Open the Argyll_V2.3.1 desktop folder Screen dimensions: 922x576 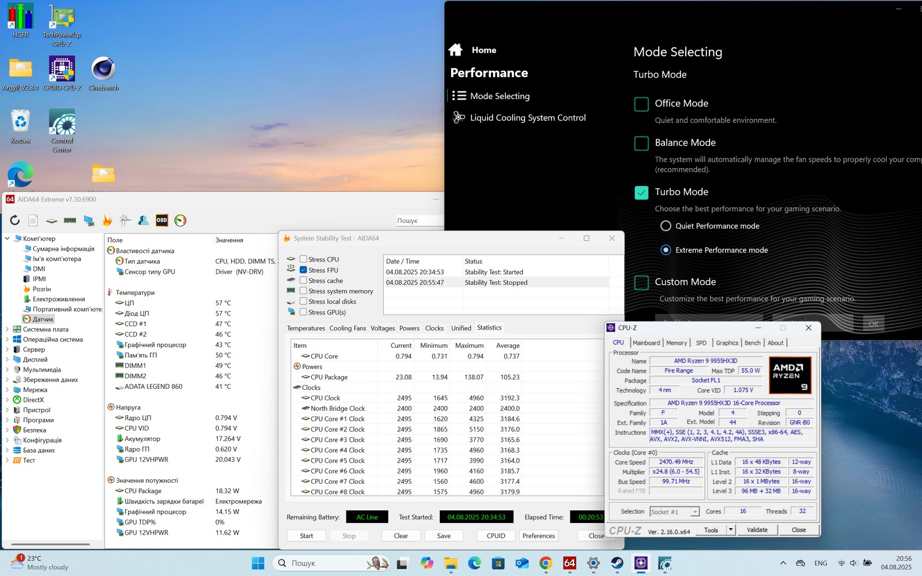[x=21, y=74]
